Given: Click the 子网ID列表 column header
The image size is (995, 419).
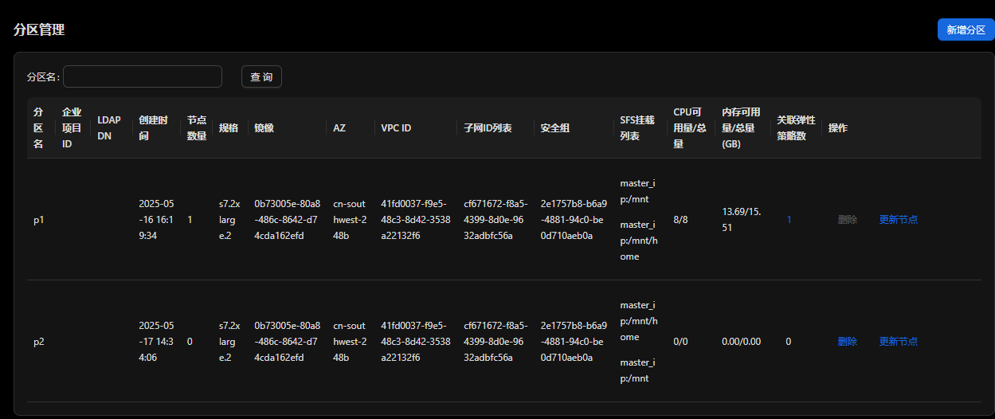Looking at the screenshot, I should (x=488, y=127).
